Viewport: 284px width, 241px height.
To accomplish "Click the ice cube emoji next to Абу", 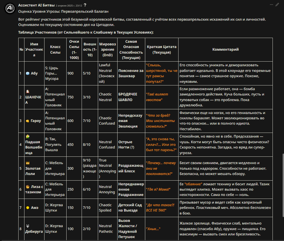I will [27, 73].
